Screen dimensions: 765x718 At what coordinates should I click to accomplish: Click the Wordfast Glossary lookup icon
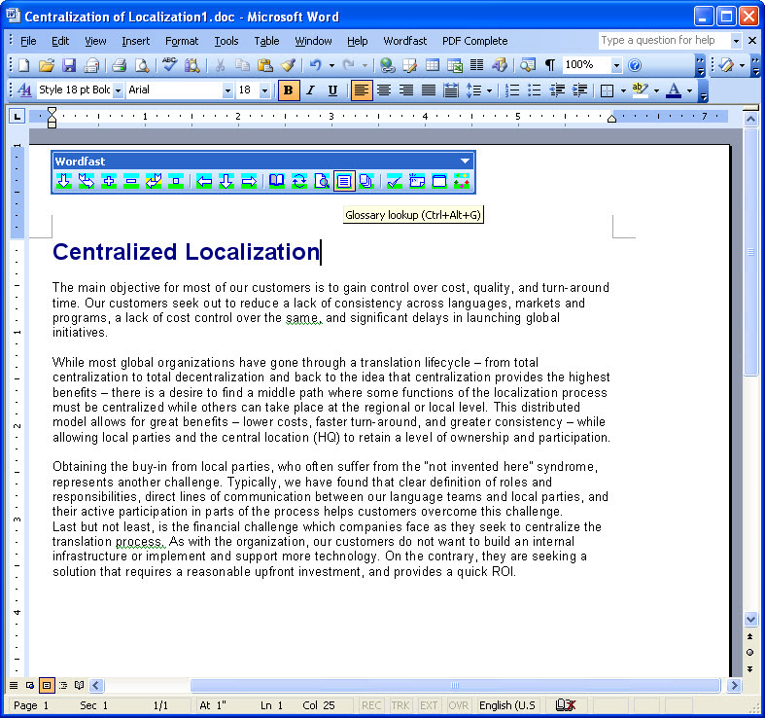[x=344, y=181]
